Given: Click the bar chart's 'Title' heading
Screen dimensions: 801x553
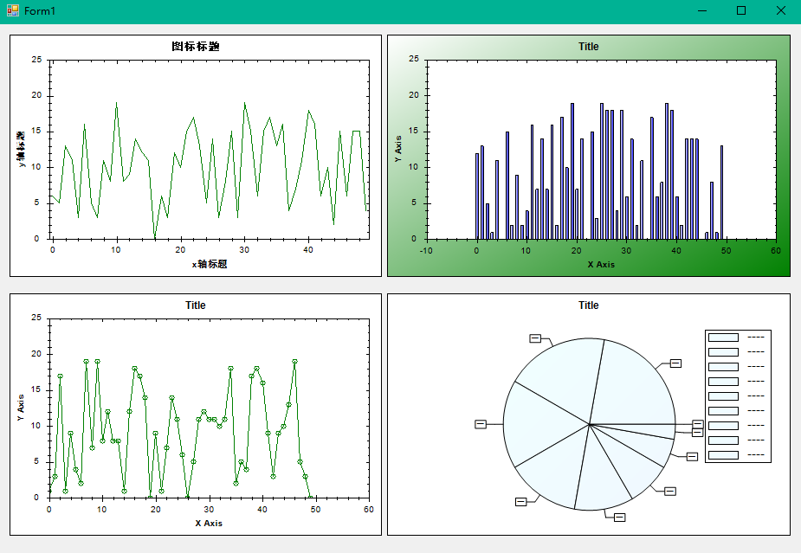Looking at the screenshot, I should (x=589, y=47).
